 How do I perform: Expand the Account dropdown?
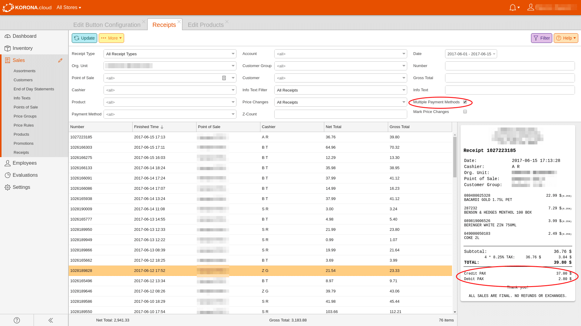point(404,54)
